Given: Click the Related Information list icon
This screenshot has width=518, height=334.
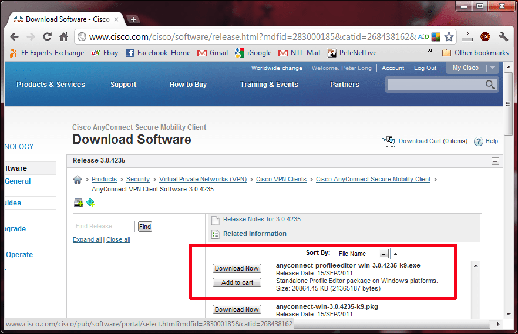Looking at the screenshot, I should tap(216, 234).
